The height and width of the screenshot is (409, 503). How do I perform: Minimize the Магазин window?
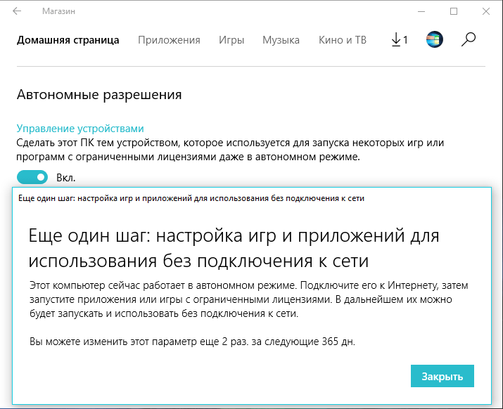(421, 11)
